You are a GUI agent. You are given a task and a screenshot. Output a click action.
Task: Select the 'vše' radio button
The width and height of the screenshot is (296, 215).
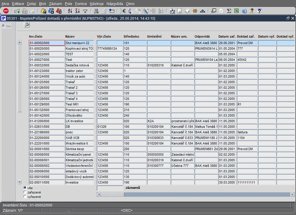25,188
